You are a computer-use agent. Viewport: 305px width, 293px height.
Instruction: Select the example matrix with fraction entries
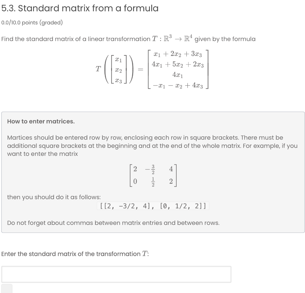click(x=153, y=175)
